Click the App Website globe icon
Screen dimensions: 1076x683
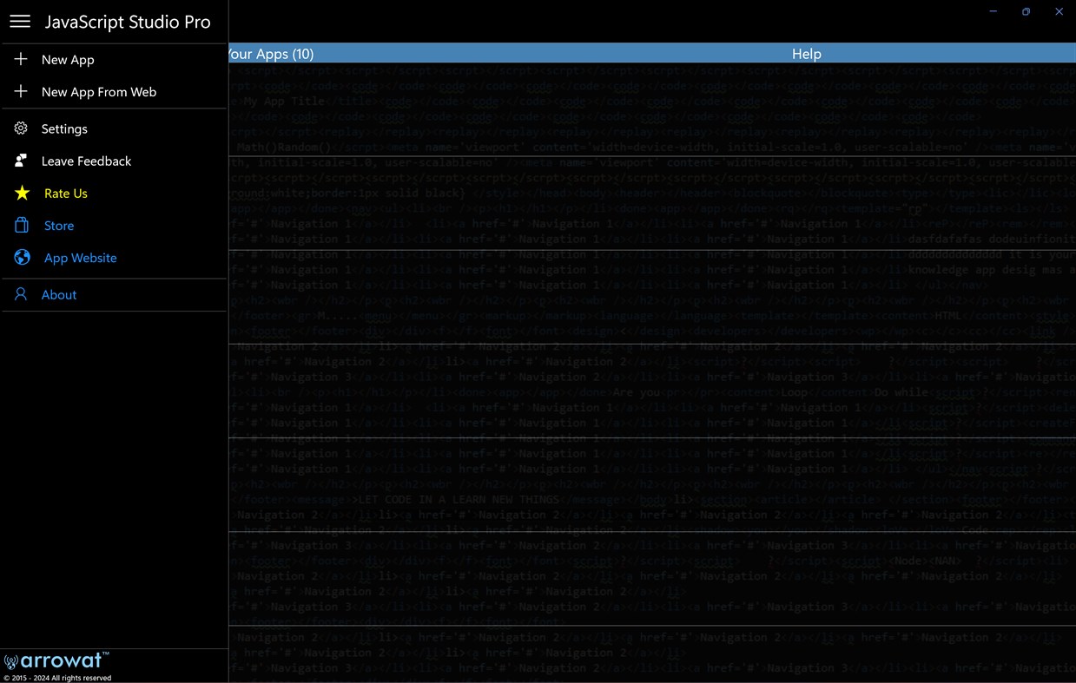[x=23, y=258]
